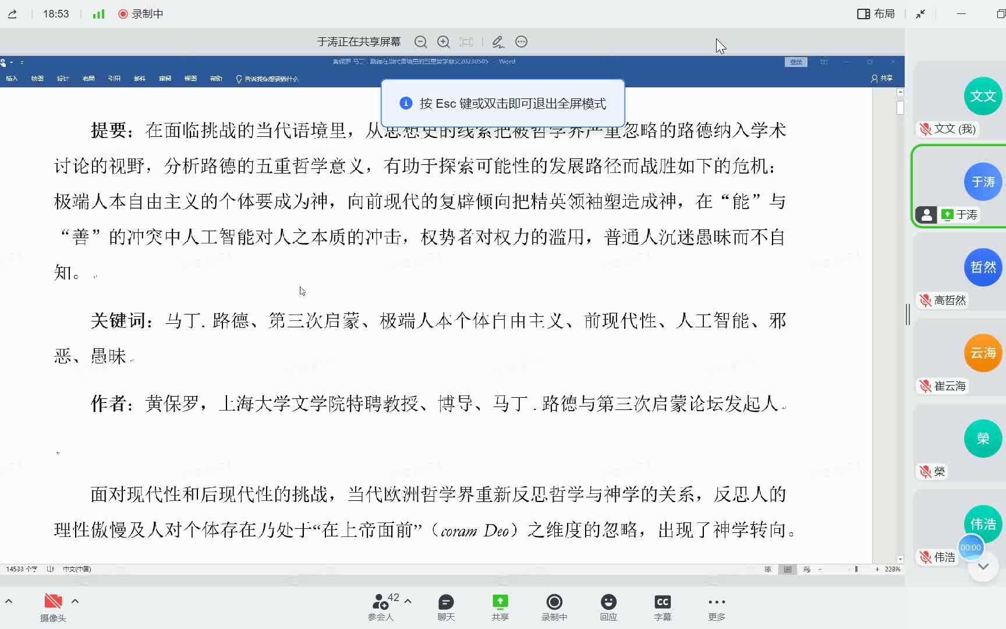Open the 布局 layout switcher

(876, 13)
